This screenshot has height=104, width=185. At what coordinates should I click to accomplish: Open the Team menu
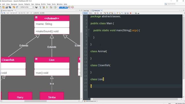tap(49, 4)
